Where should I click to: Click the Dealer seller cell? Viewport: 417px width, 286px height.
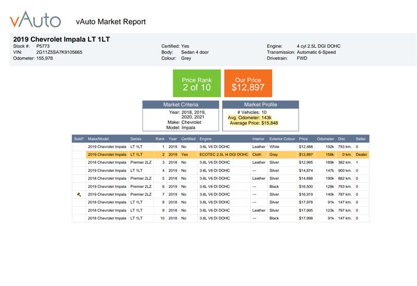coord(361,154)
